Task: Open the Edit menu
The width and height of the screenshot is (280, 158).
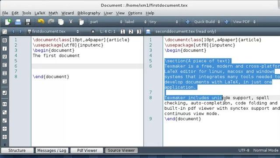Action: [15, 13]
